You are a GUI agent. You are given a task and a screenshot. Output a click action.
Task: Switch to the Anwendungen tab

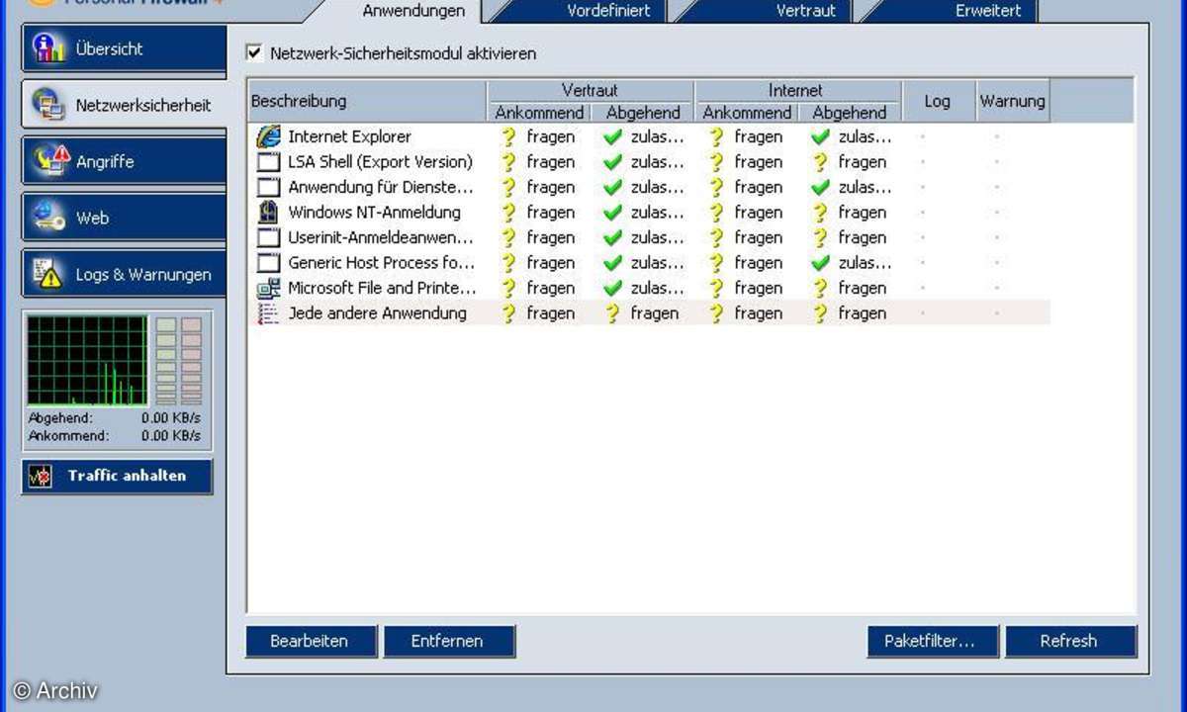(x=413, y=11)
